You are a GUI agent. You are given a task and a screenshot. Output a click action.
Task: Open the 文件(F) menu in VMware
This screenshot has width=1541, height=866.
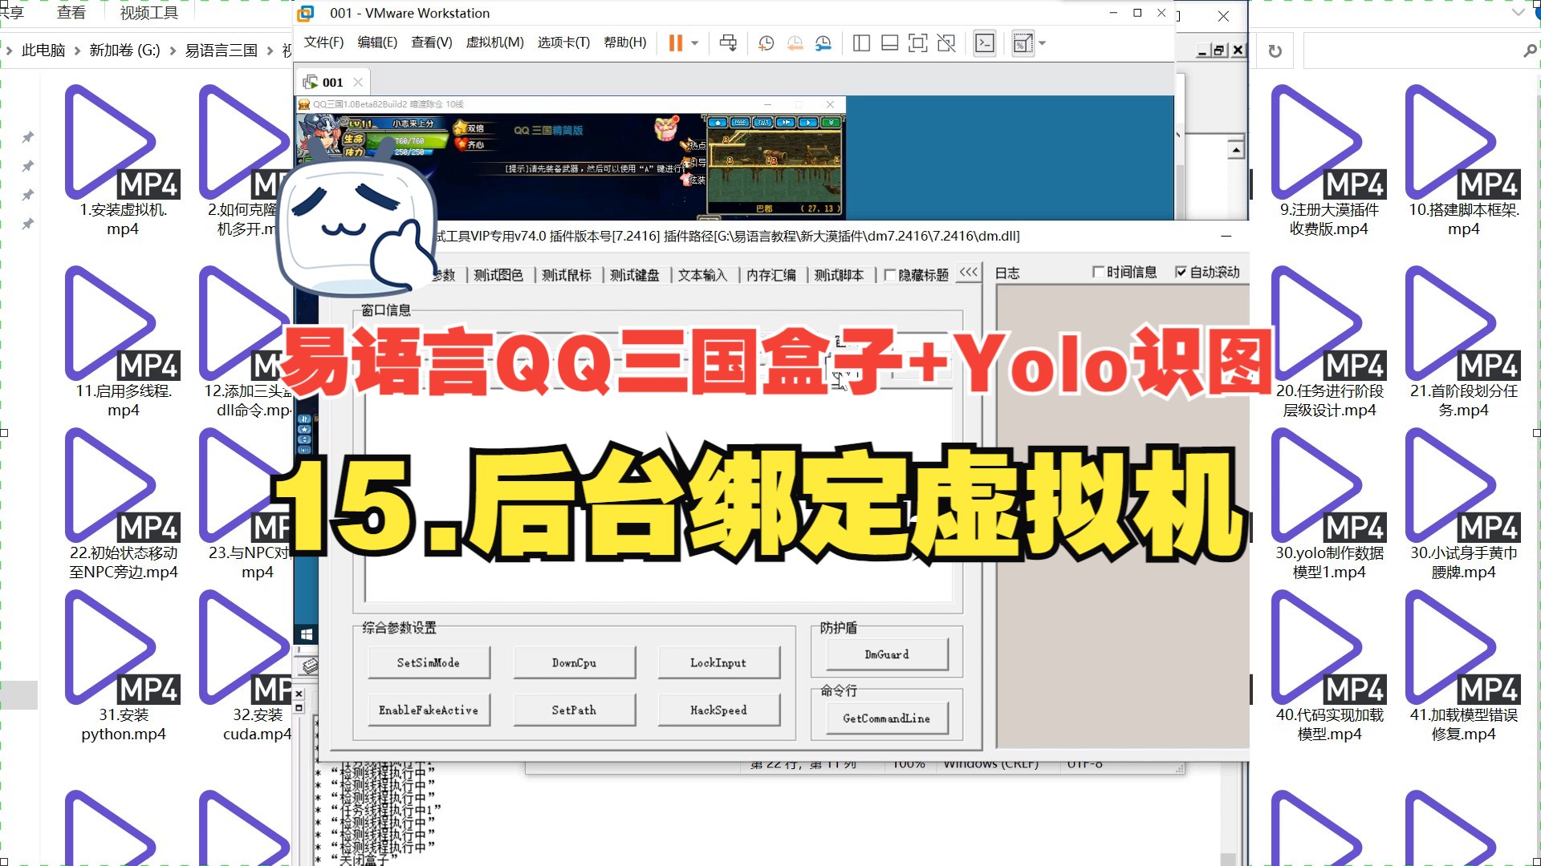[x=323, y=42]
